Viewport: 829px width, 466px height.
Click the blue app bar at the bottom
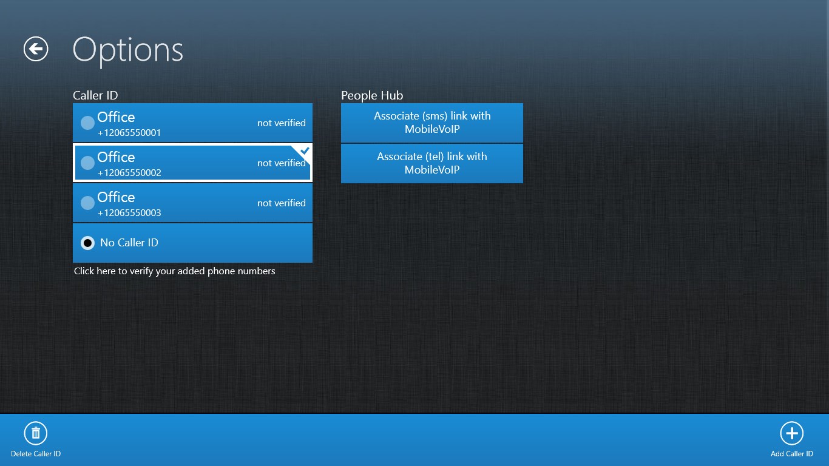414,438
